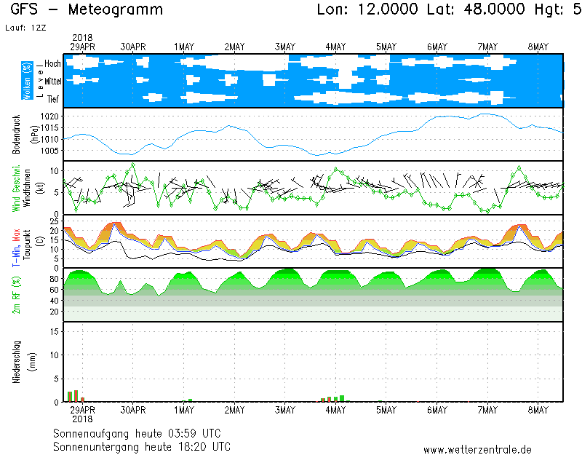Click the "Taupunkt" dew point label
The height and width of the screenshot is (455, 582).
point(27,245)
